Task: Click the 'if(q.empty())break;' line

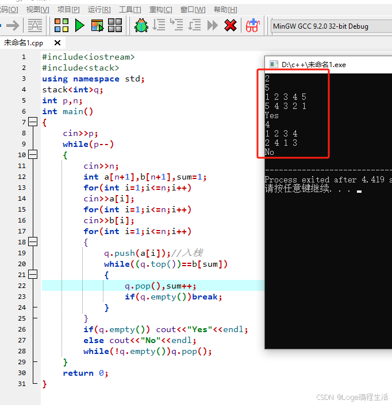Action: point(174,297)
